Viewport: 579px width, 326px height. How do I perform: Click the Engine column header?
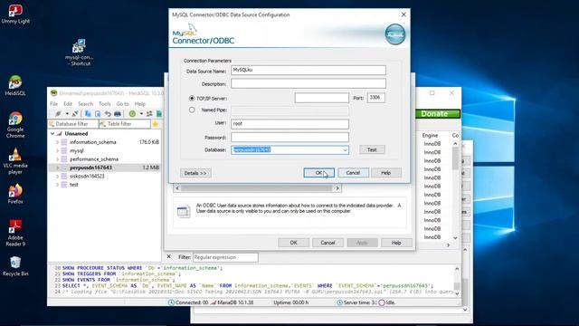(431, 136)
